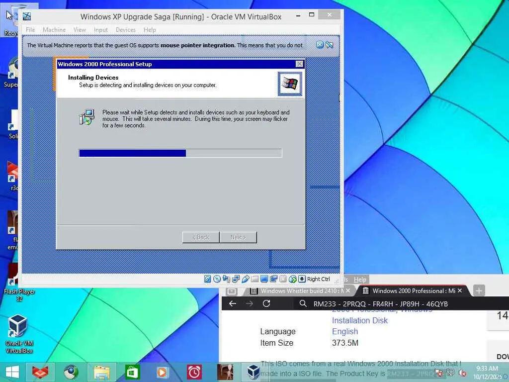
Task: Click the network icon in system tray
Action: tap(450, 373)
